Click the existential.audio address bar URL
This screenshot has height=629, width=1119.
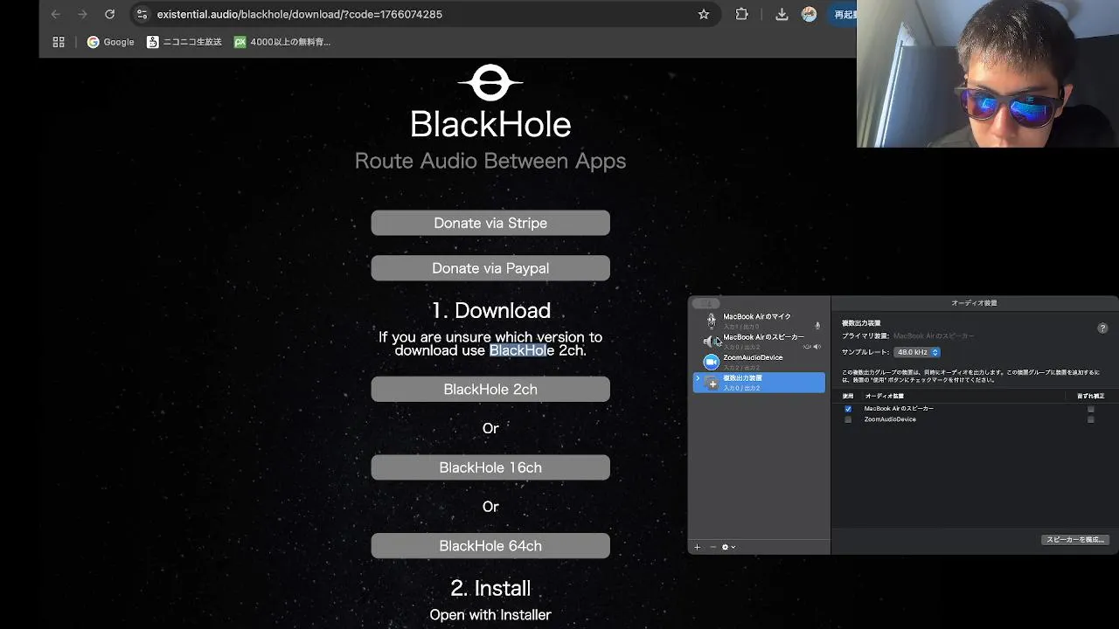coord(299,14)
